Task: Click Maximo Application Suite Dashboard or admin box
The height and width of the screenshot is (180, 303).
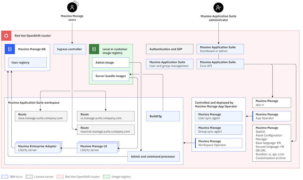Action: coord(220,49)
